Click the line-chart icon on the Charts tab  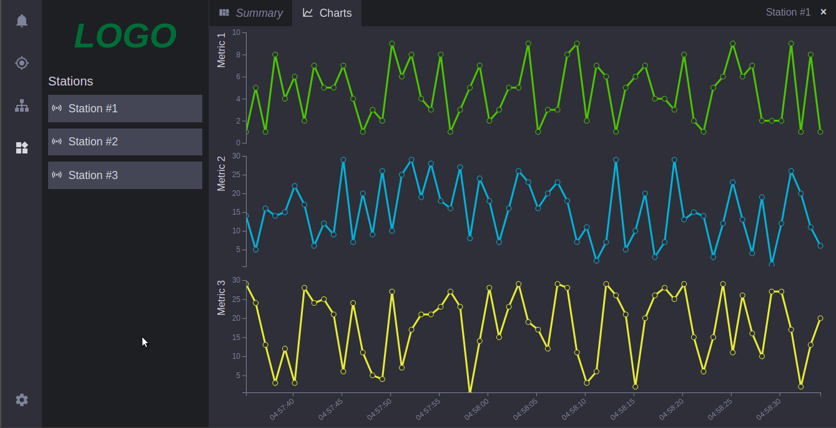[x=307, y=12]
